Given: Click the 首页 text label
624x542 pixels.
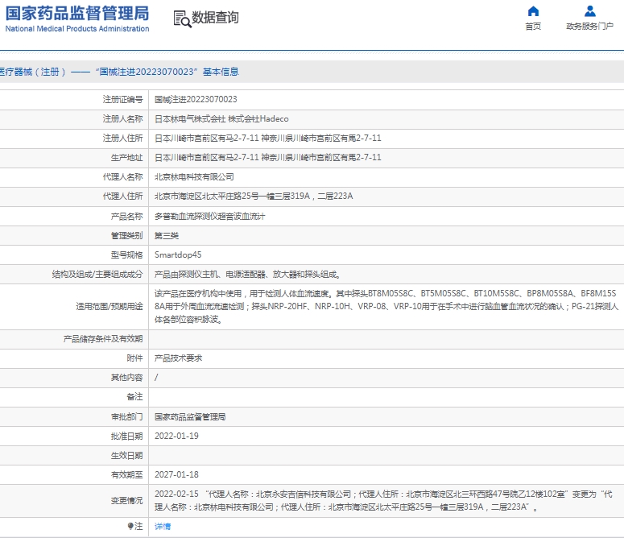Looking at the screenshot, I should click(533, 27).
